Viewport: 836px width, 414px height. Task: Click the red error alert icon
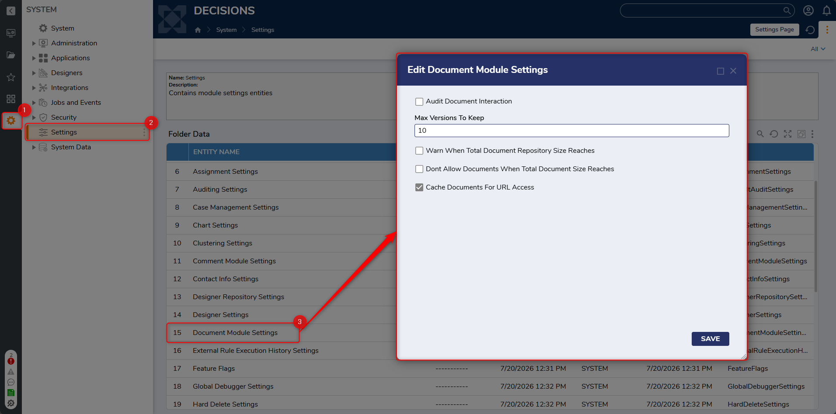(x=11, y=361)
